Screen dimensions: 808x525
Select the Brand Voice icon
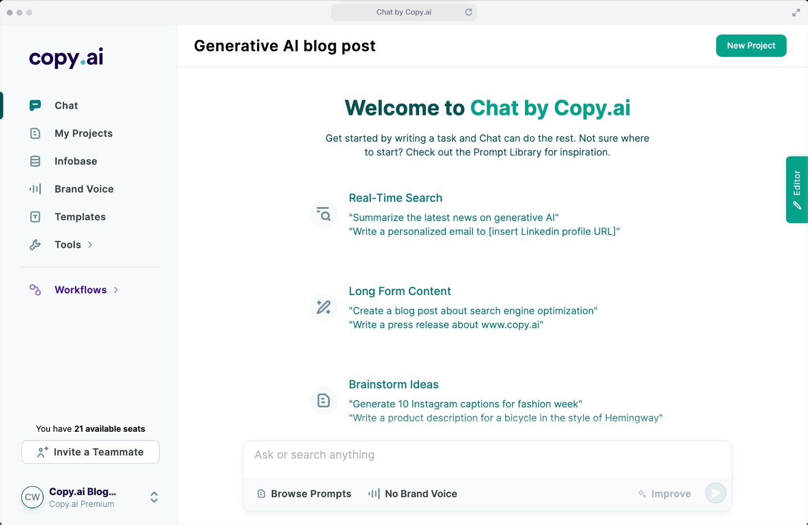(x=35, y=189)
